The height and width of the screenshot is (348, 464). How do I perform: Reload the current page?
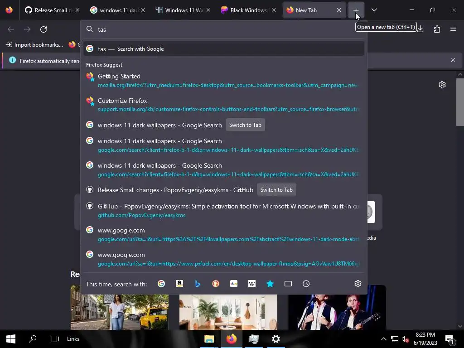click(x=43, y=29)
